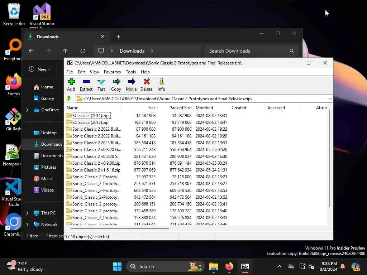367x275 pixels.
Task: Select Firefox desktop shortcut
Action: pyautogui.click(x=14, y=85)
